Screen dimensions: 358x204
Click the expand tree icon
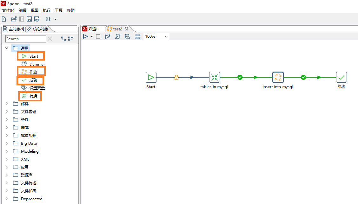(x=63, y=39)
